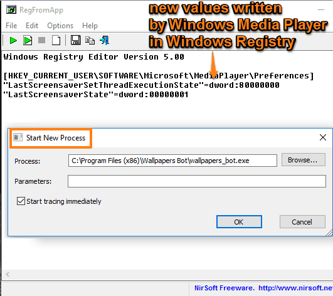Open the Edit menu
Screen dimensions: 333x296
pos(32,26)
